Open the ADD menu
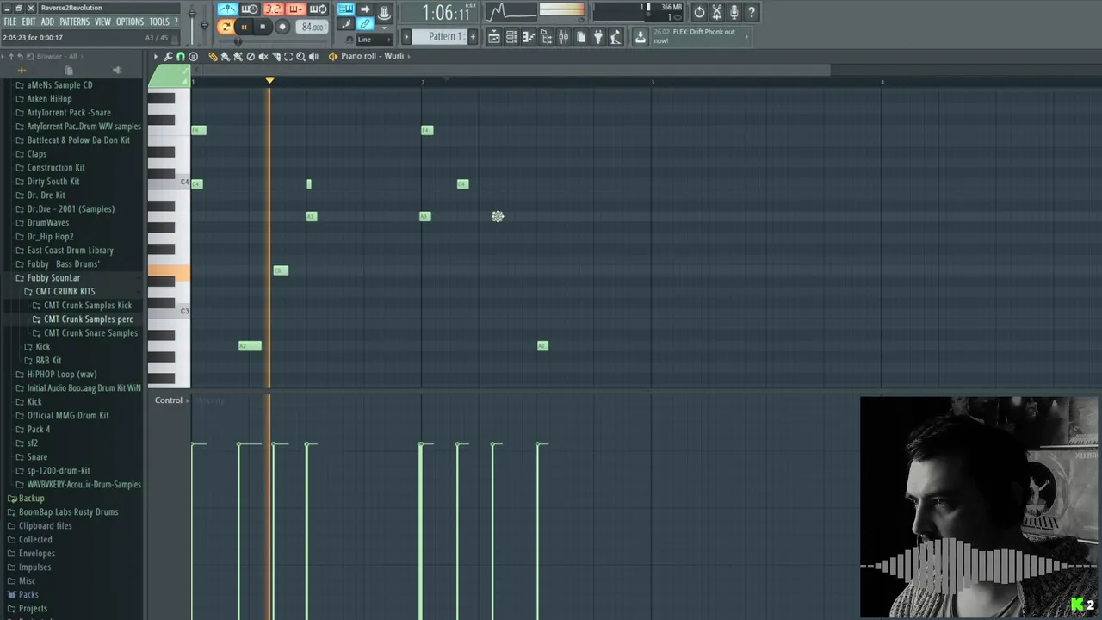Screen dimensions: 1102x620 click(x=47, y=22)
